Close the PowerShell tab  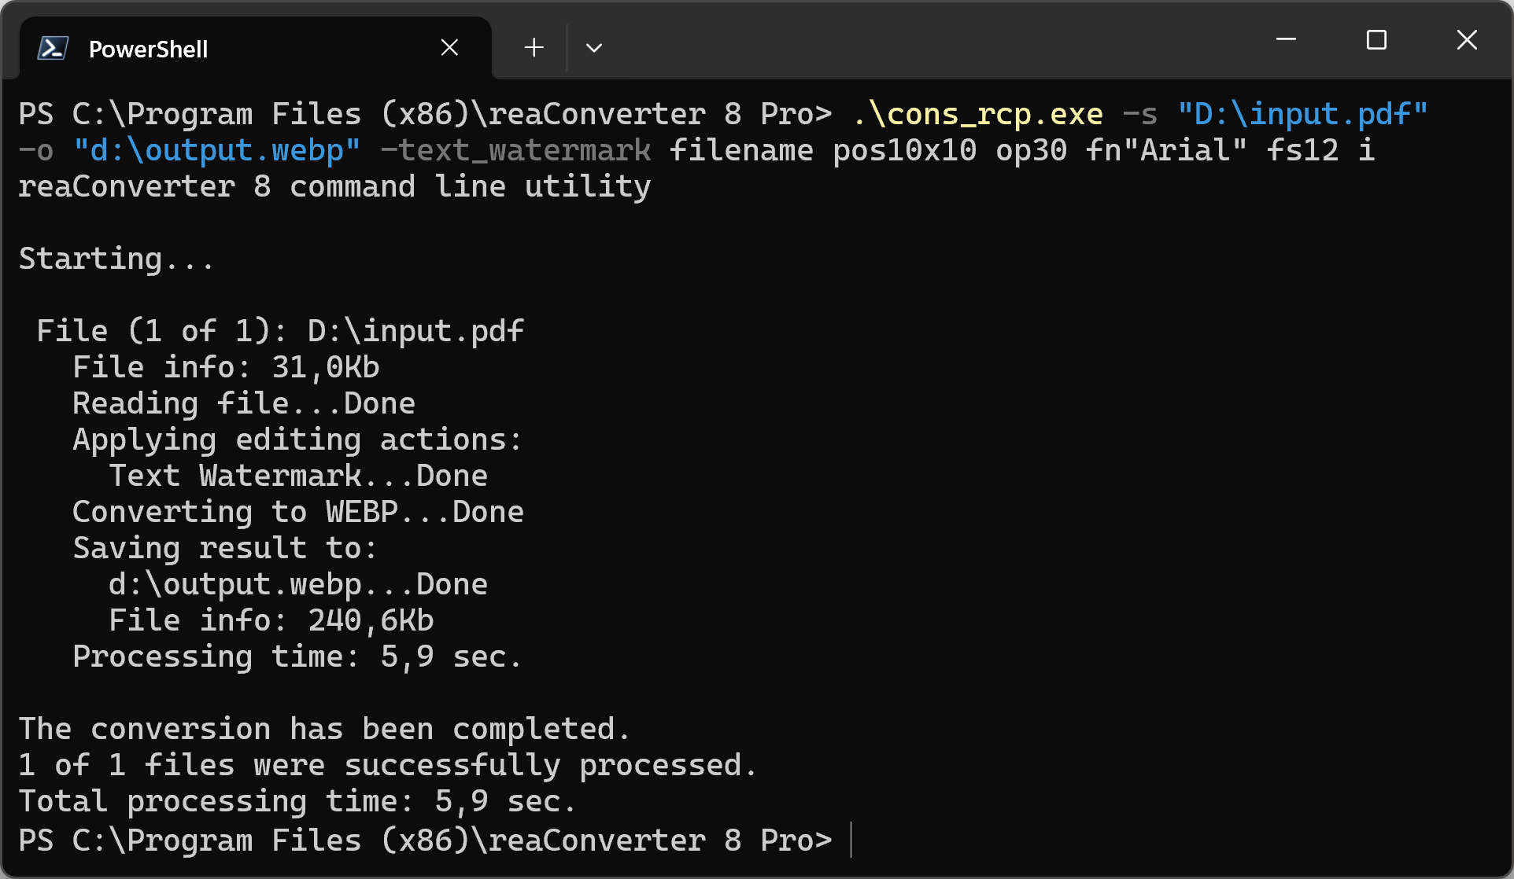pyautogui.click(x=449, y=48)
